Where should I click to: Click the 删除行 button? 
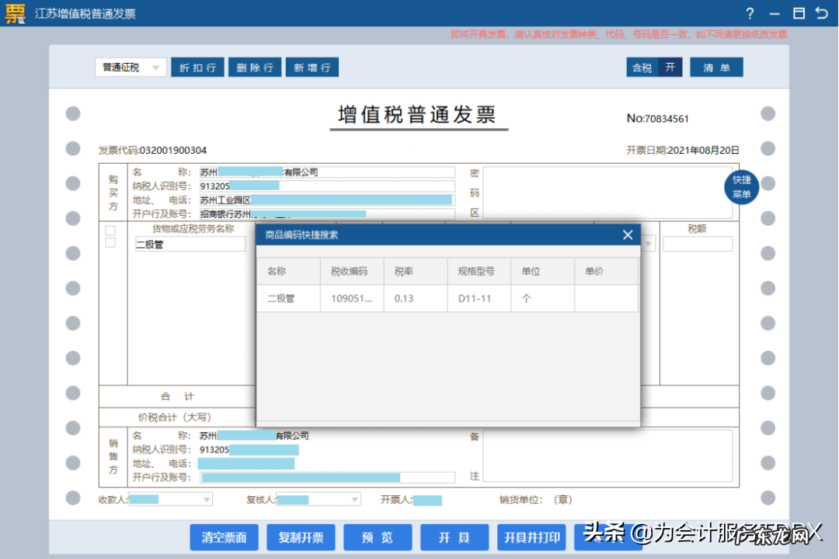254,68
